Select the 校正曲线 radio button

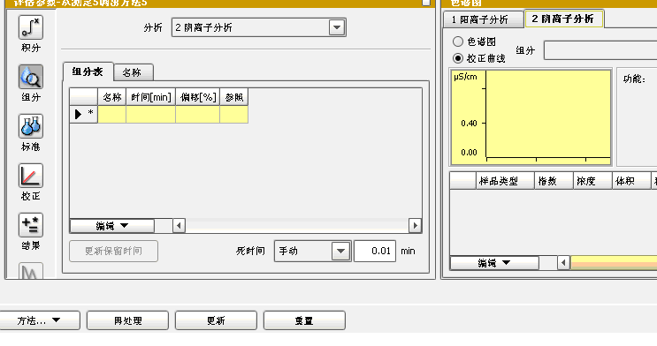(458, 58)
